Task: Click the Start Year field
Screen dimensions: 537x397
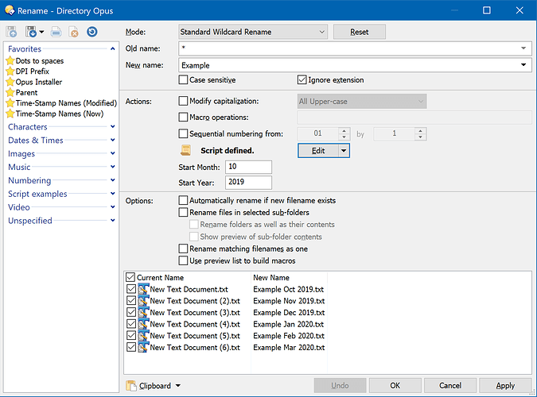Action: 248,183
